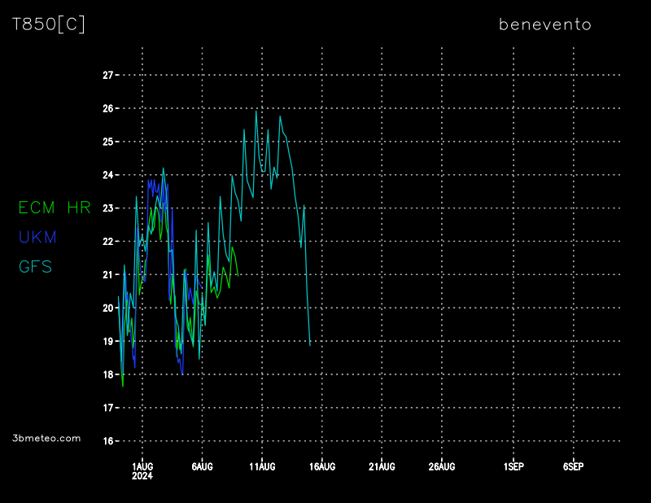
Task: Click the 11AUG date tick label
Action: point(262,466)
